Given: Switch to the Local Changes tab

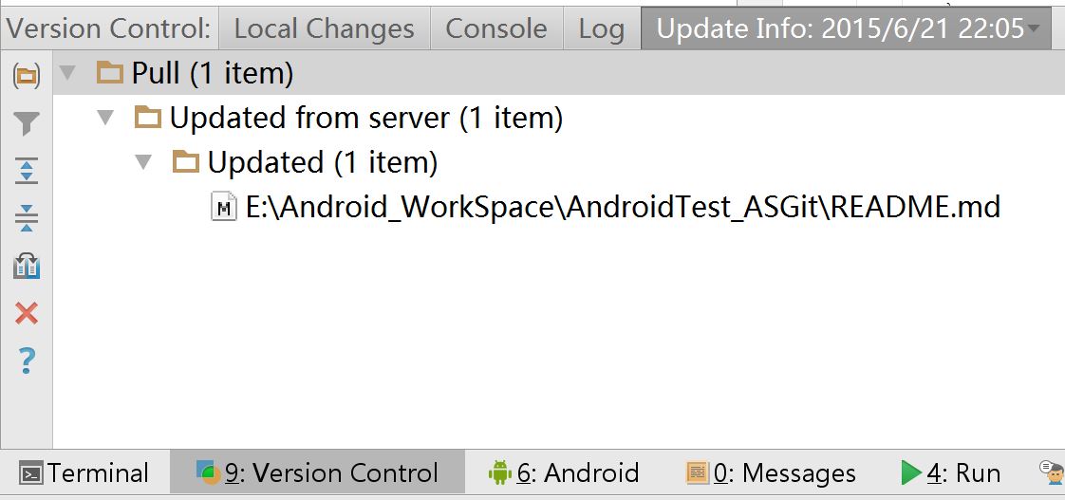Looking at the screenshot, I should tap(324, 28).
